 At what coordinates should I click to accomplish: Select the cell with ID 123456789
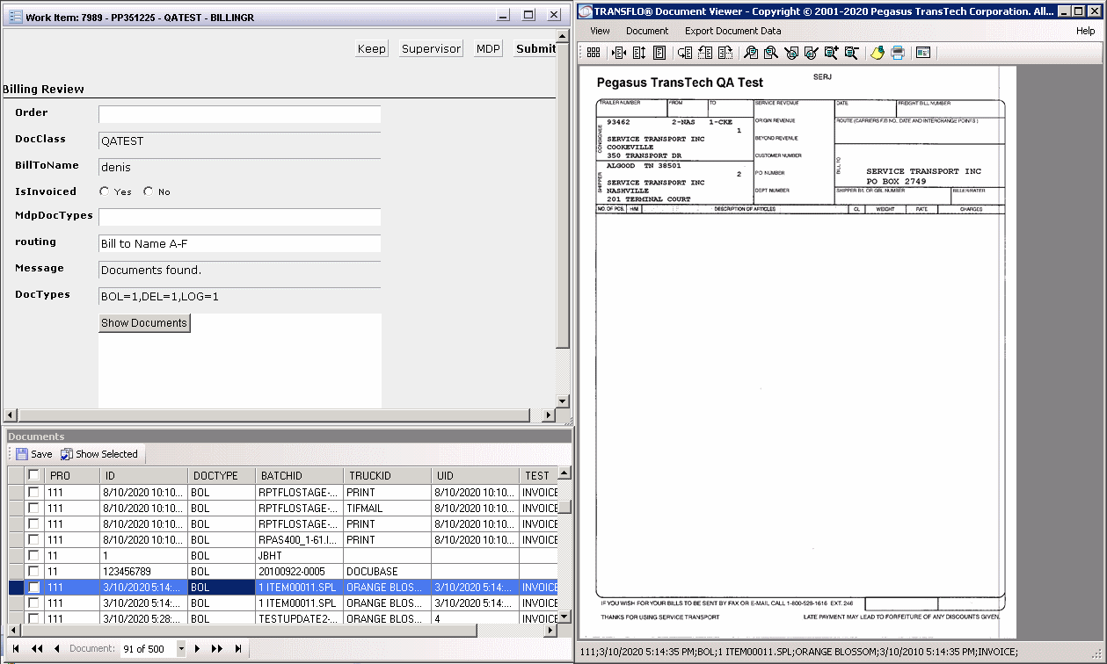pos(143,572)
